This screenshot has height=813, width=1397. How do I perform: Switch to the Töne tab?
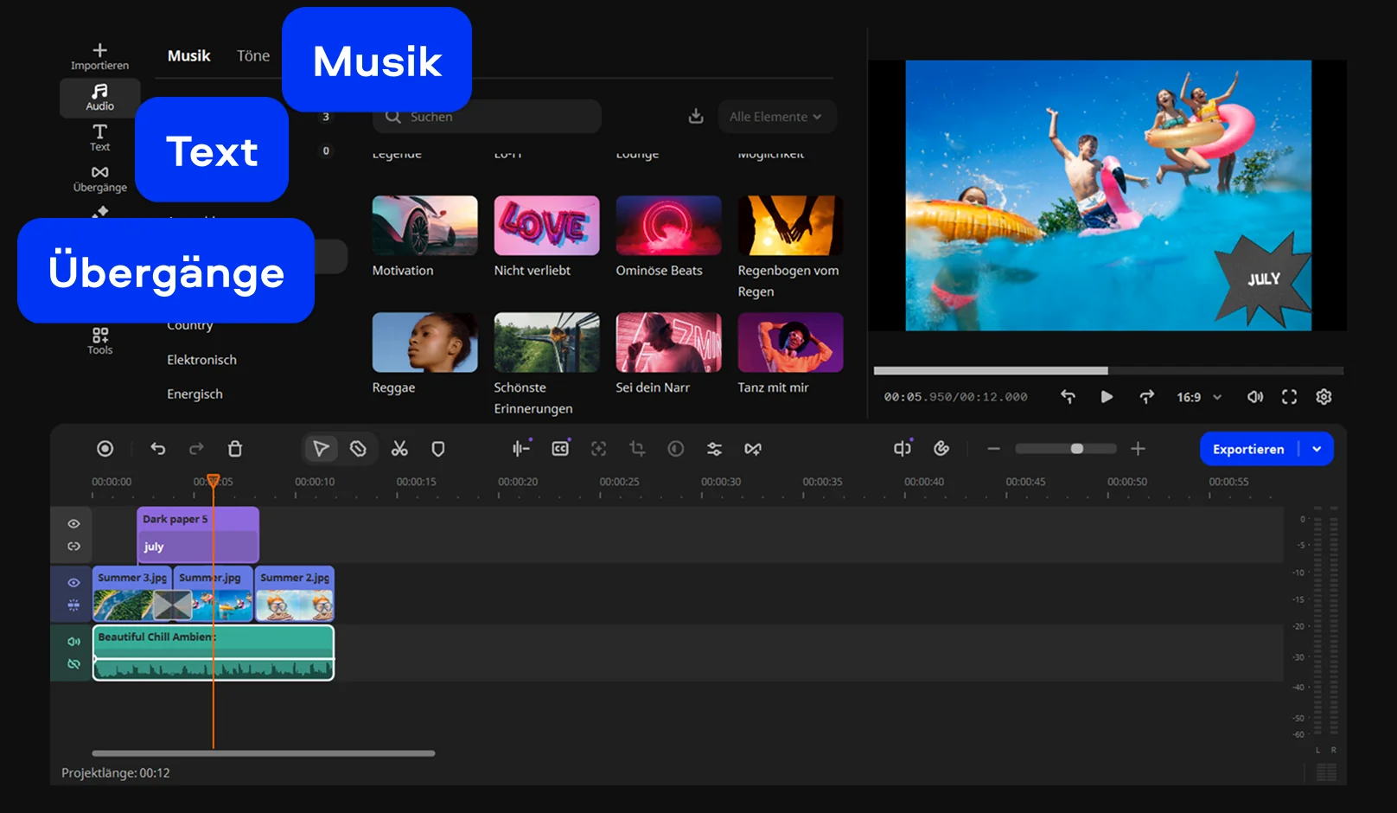click(x=253, y=56)
